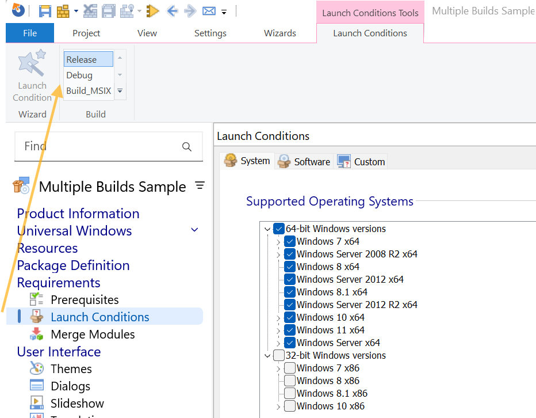Open the menu icon beside Multiple Builds Sample
The height and width of the screenshot is (418, 536).
pos(200,186)
